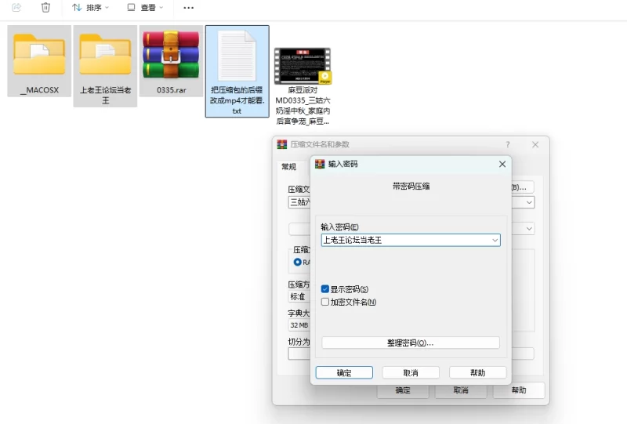Click the WinRAR icon in 输入密码 title bar

[x=320, y=164]
